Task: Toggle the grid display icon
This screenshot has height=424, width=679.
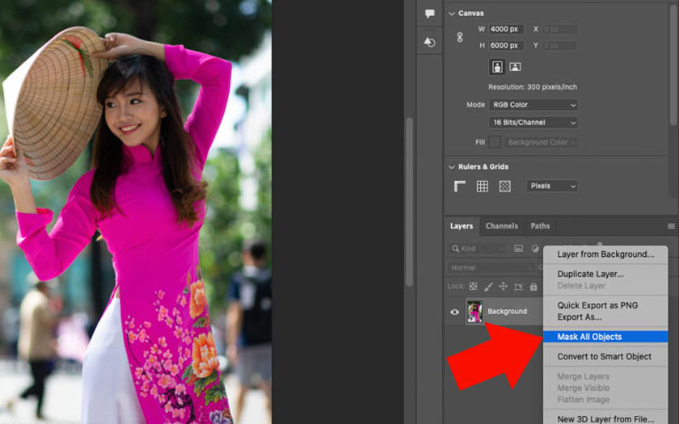Action: (482, 186)
